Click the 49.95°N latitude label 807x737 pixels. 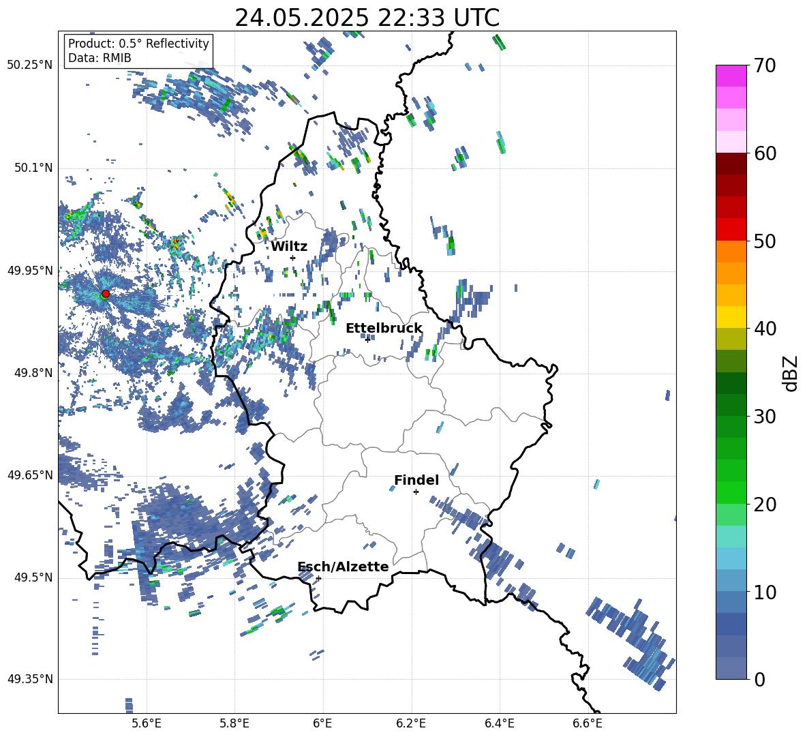pos(30,271)
